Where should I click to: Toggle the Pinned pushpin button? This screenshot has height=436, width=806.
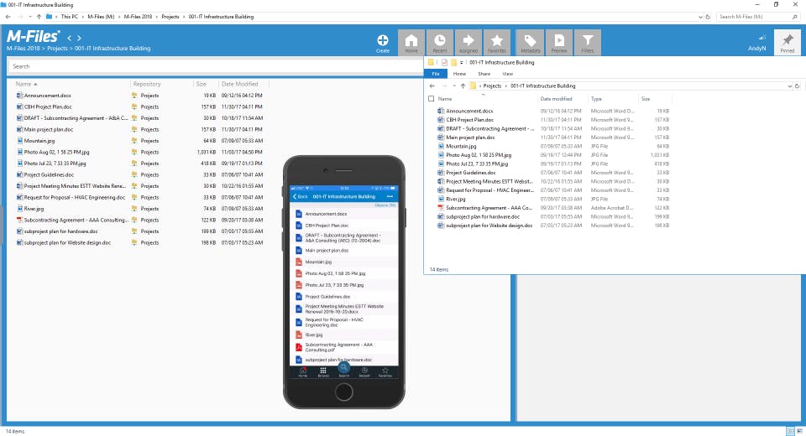click(788, 42)
